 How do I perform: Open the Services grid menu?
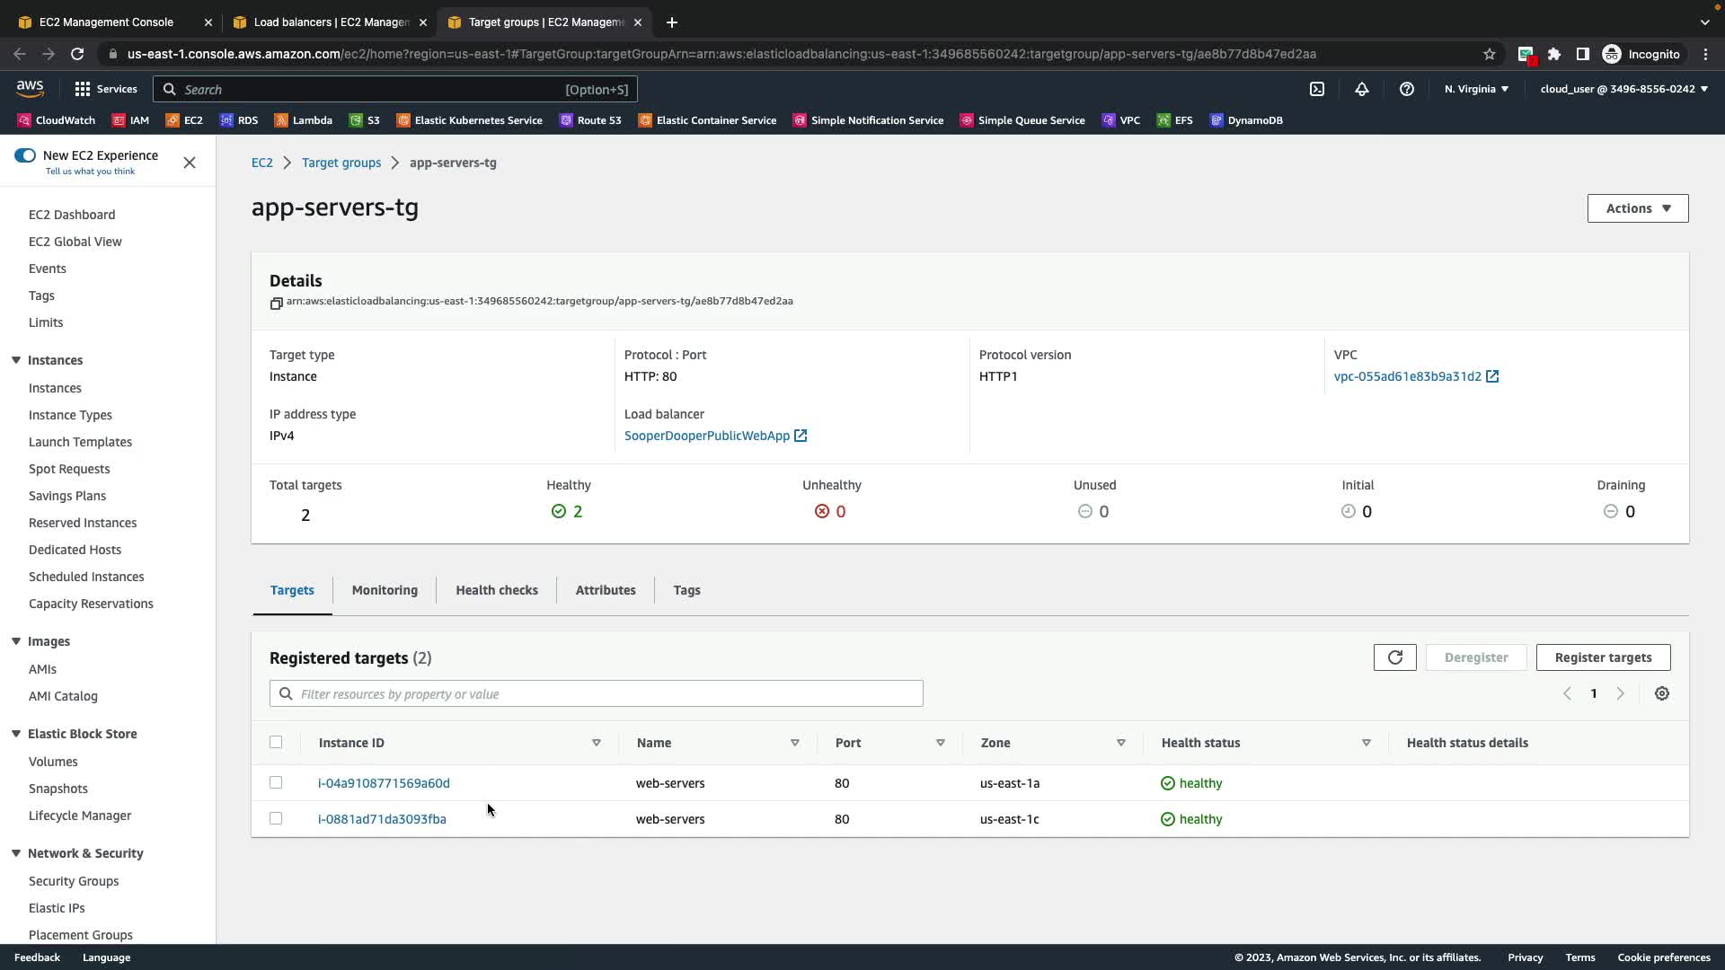click(106, 89)
